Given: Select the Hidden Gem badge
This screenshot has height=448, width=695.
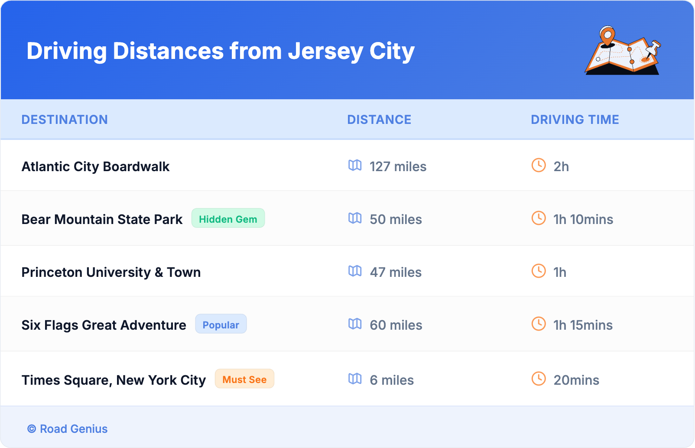Looking at the screenshot, I should (228, 219).
